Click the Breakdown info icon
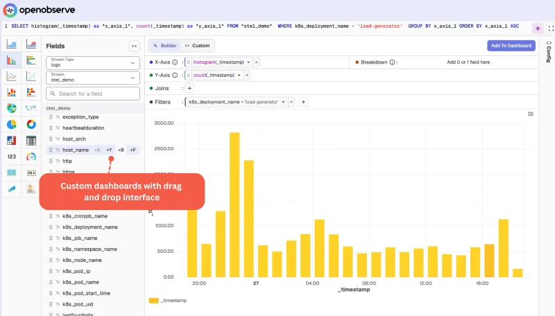The width and height of the screenshot is (555, 316). click(x=392, y=62)
